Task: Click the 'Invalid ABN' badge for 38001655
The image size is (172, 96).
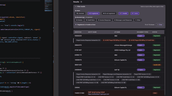Action: [x=157, y=65]
